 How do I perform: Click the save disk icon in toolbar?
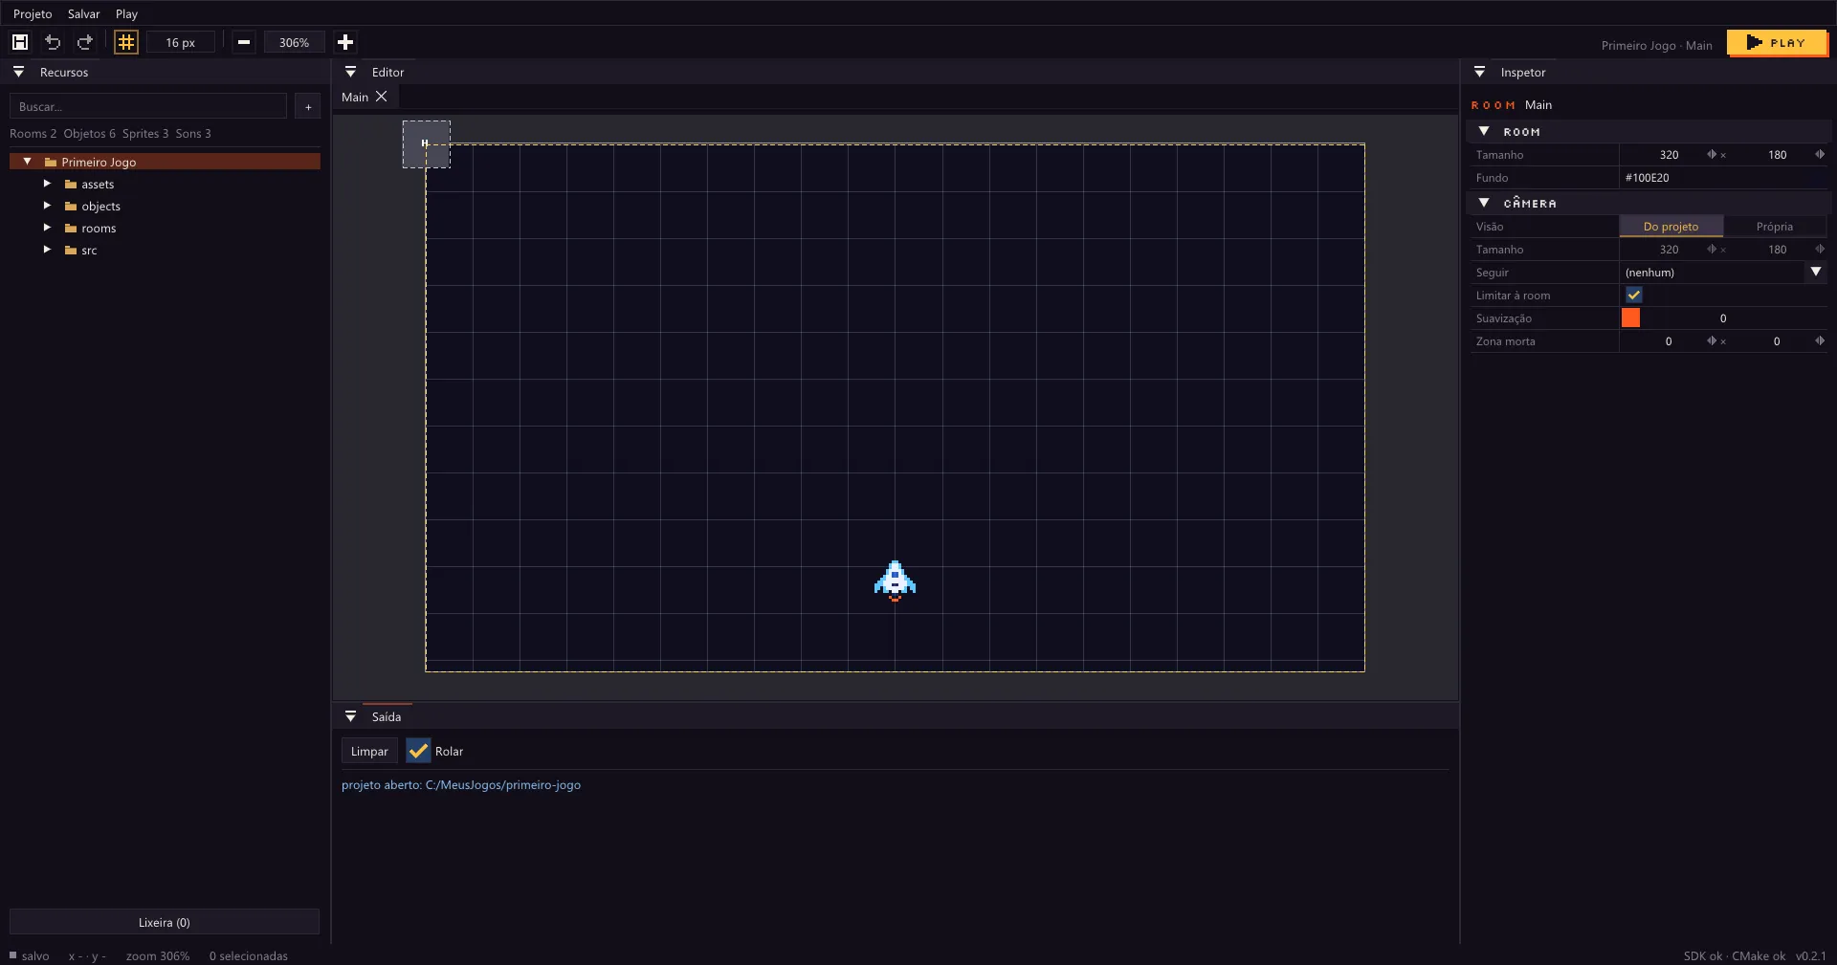click(x=20, y=42)
